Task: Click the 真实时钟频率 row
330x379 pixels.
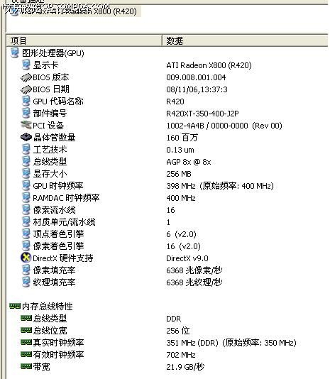Action: [x=167, y=343]
